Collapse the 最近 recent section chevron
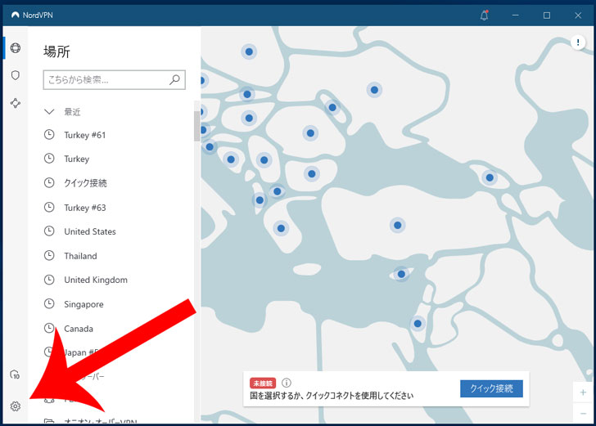Viewport: 596px width, 426px height. coord(49,111)
